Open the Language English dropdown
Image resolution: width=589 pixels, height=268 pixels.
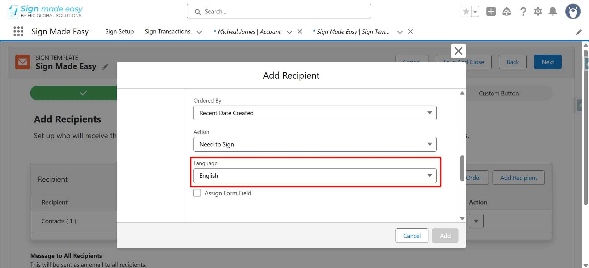(x=315, y=176)
